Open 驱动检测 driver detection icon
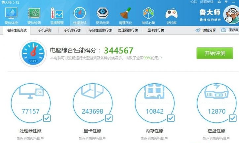The width and height of the screenshot is (239, 143). tap(102, 13)
